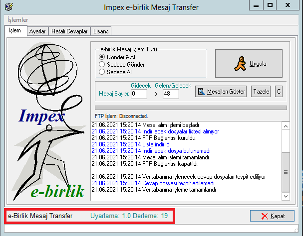Click the Tazele button

(x=261, y=92)
